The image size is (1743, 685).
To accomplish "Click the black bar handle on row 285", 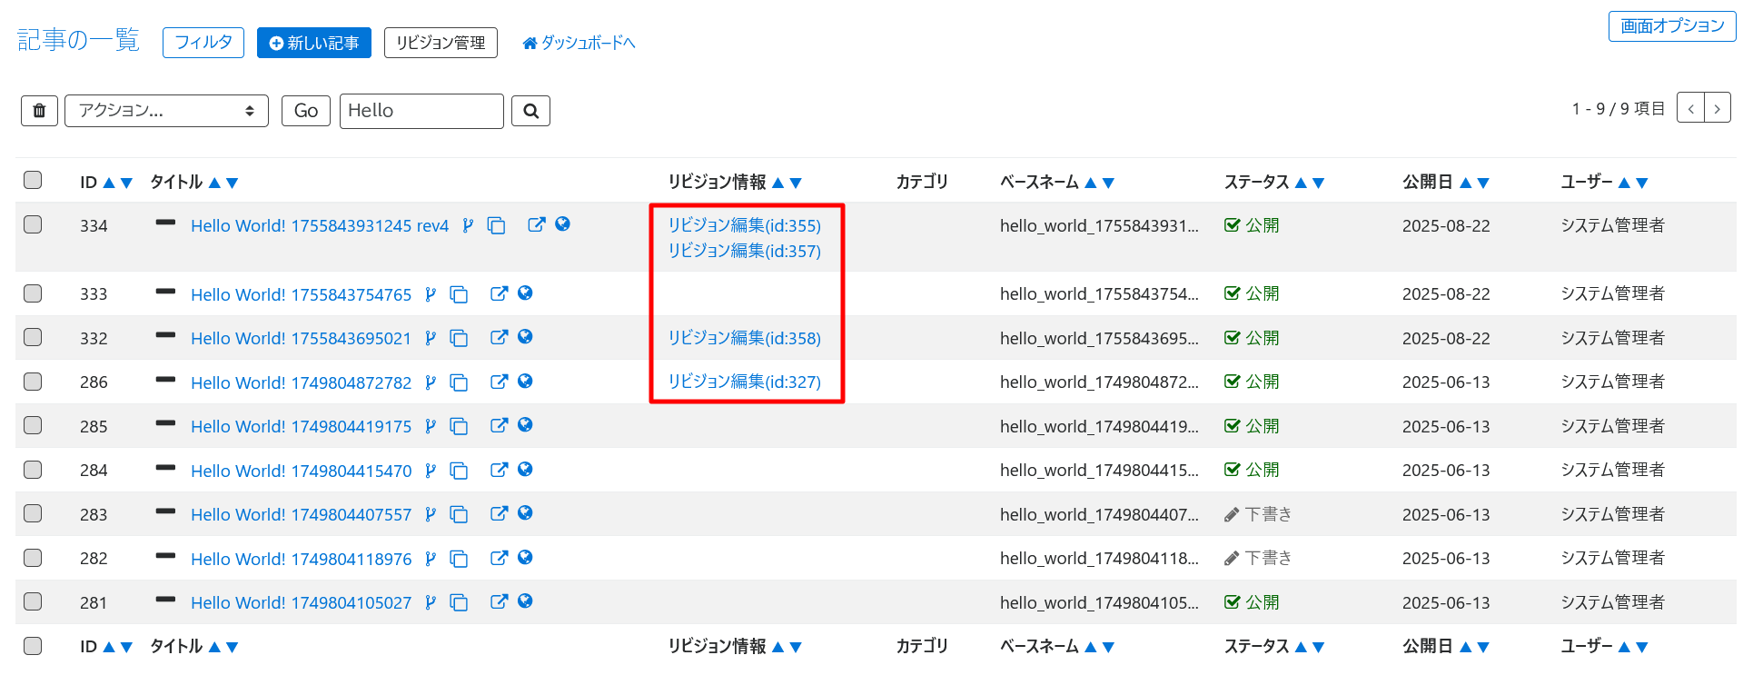I will (x=165, y=423).
